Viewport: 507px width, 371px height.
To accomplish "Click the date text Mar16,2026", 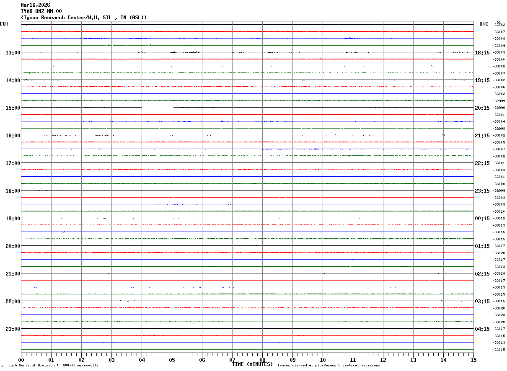I will pos(35,5).
